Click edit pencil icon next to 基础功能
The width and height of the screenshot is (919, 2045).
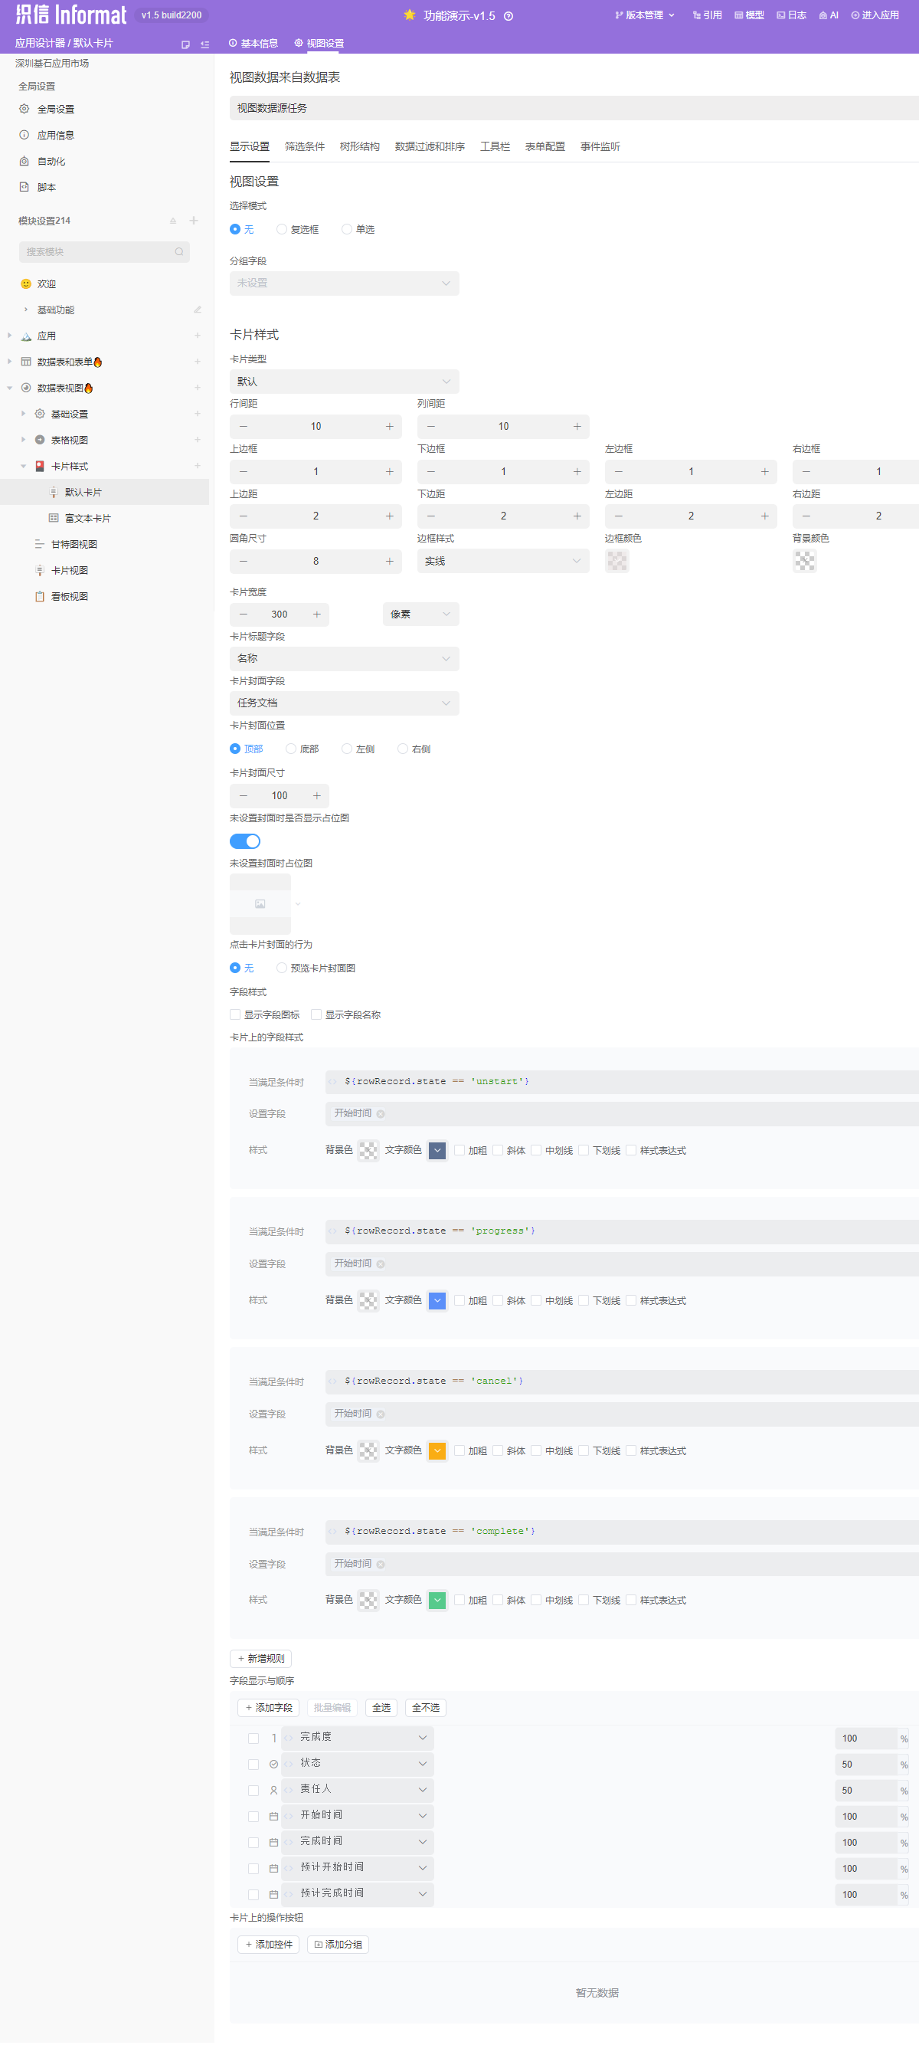(x=198, y=310)
